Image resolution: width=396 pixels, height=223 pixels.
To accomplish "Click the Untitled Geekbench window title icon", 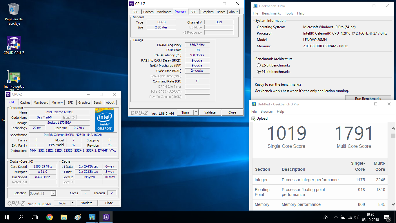I will 254,104.
